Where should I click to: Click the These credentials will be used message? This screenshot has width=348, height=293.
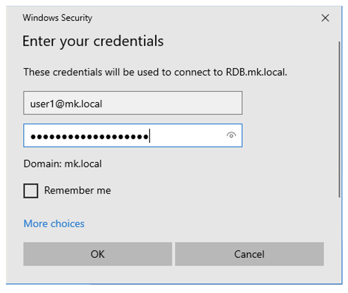click(x=155, y=72)
